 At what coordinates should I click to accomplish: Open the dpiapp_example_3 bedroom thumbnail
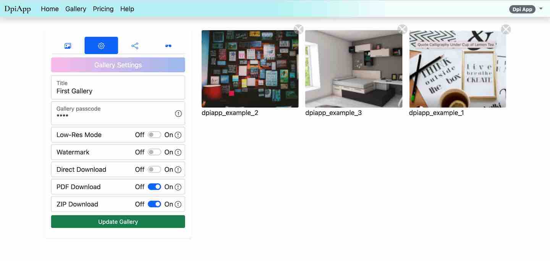[x=354, y=69]
